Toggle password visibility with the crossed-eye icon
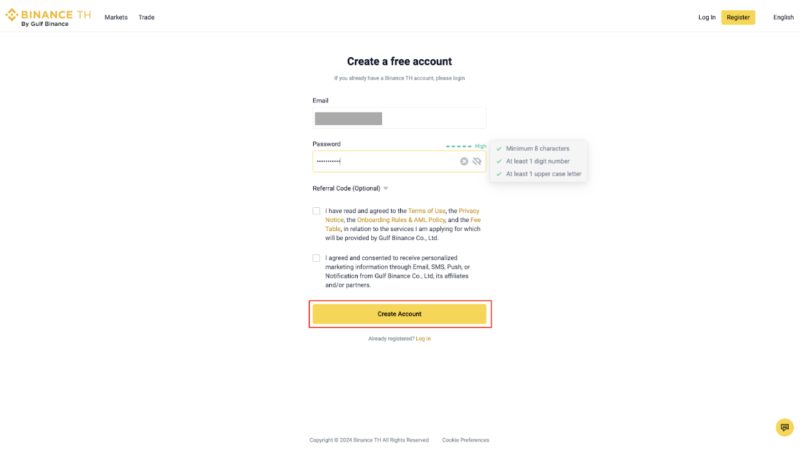This screenshot has width=808, height=462. 476,161
